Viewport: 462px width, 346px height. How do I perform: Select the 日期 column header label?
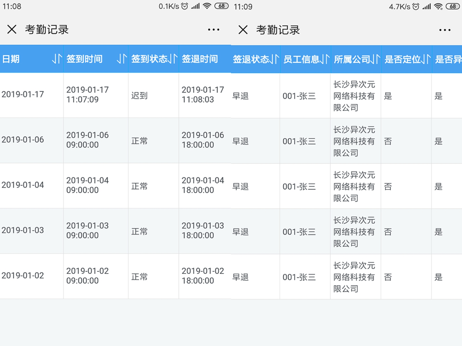pyautogui.click(x=11, y=59)
